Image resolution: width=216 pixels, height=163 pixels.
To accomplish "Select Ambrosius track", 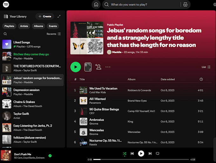I will pos(141,122).
